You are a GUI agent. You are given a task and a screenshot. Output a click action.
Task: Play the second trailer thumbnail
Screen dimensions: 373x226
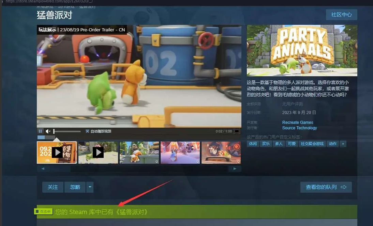point(98,152)
